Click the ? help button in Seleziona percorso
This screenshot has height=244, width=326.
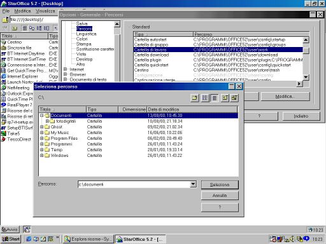point(220,207)
